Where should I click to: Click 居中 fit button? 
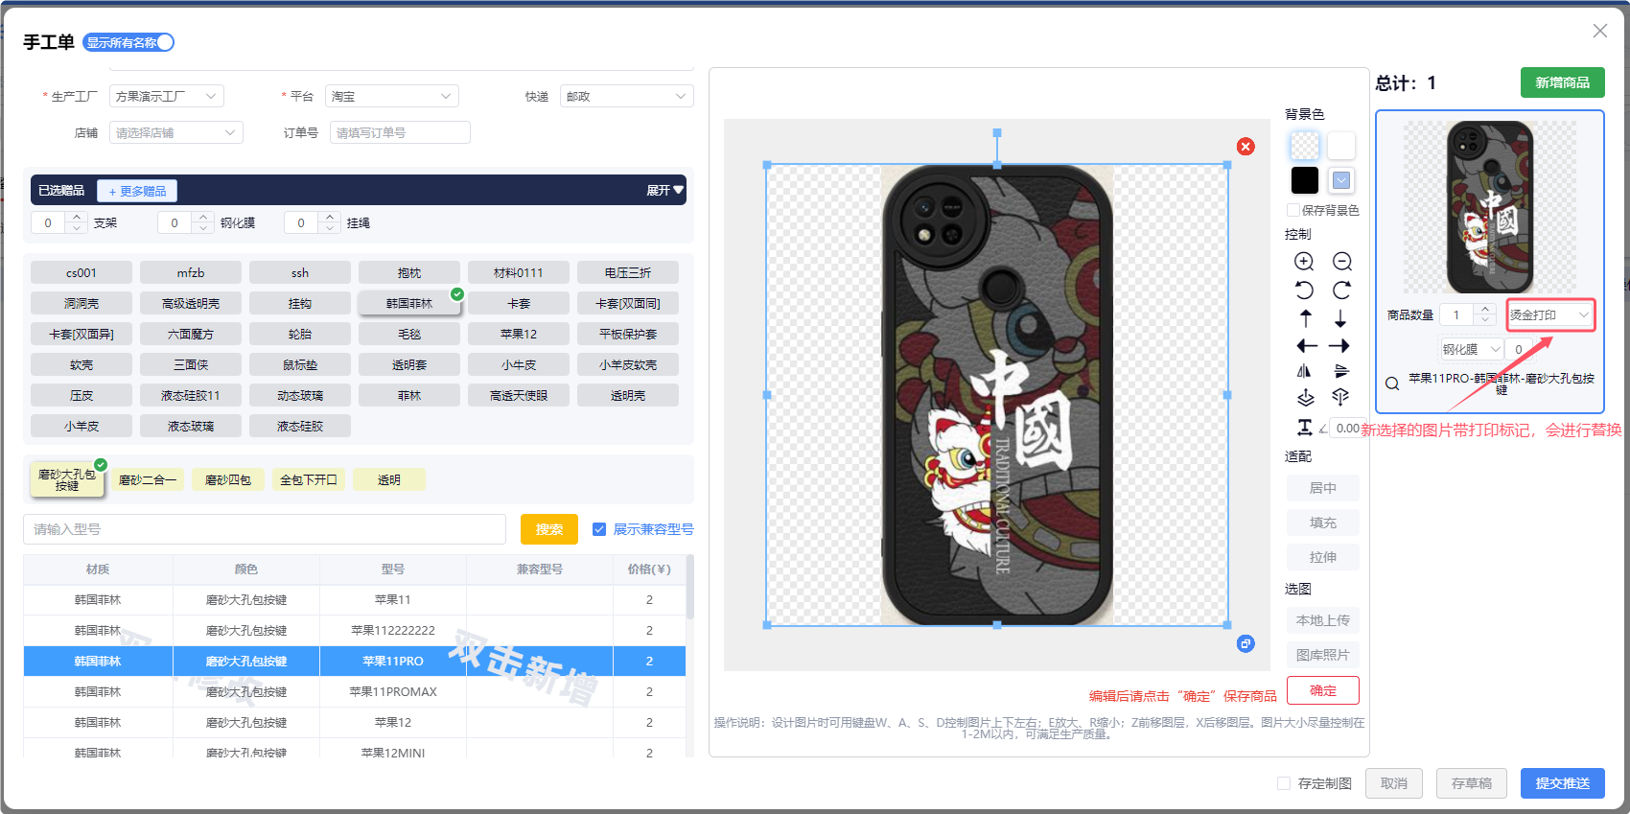coord(1323,488)
